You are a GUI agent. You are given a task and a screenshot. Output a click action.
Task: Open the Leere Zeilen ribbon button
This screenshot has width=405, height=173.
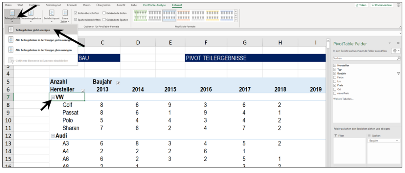(x=65, y=16)
